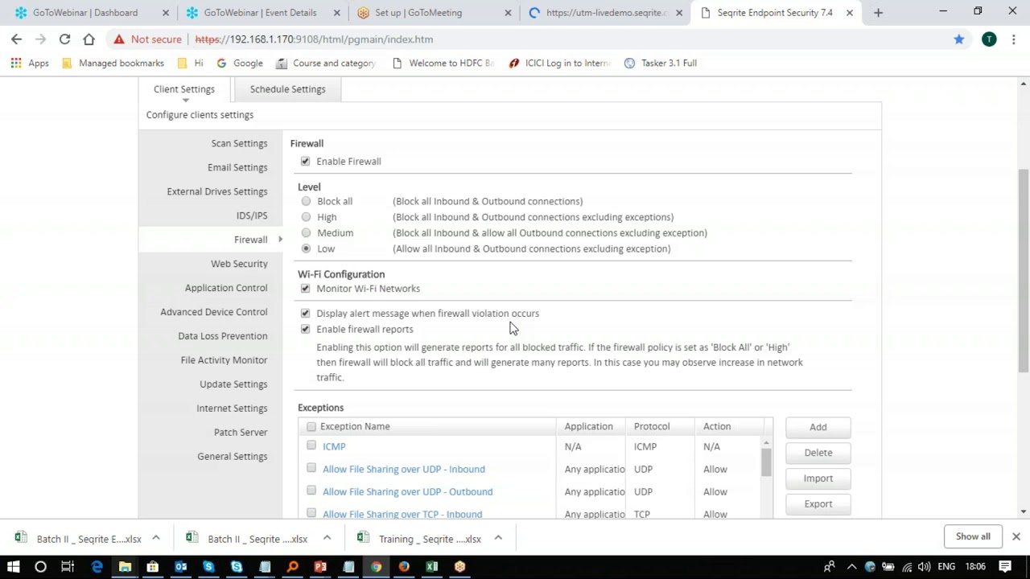Close the GoToWebinar Dashboard tab
The width and height of the screenshot is (1030, 579).
[167, 13]
